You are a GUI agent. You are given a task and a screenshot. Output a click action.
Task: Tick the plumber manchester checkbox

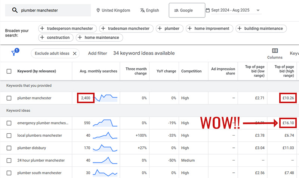click(x=9, y=98)
